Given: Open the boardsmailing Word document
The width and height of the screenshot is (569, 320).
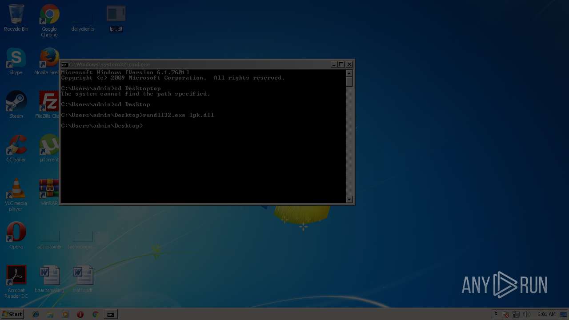Looking at the screenshot, I should [x=49, y=279].
